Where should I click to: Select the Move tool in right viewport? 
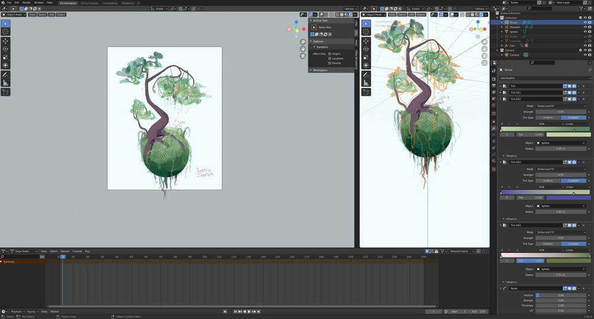pos(366,41)
